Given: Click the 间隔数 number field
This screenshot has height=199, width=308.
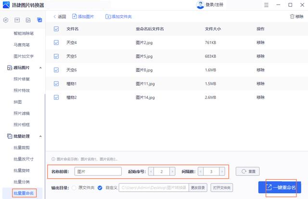Looking at the screenshot, I should pos(211,172).
